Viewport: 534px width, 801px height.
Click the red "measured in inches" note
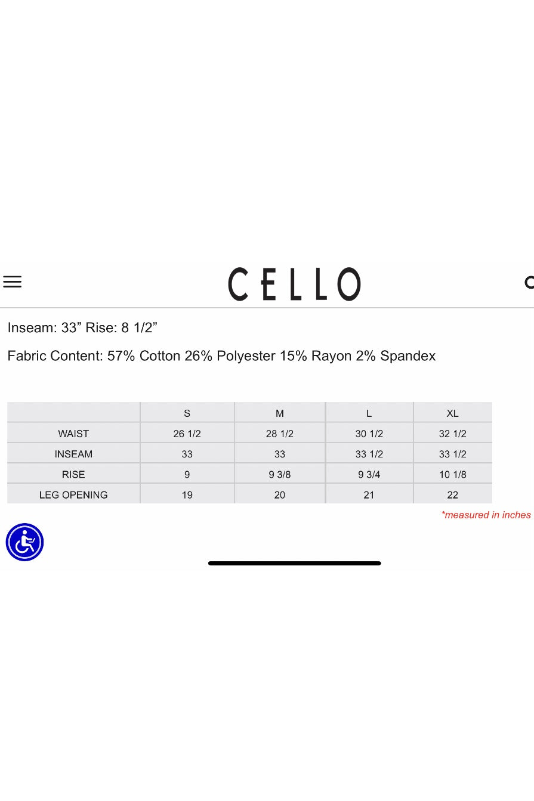click(486, 515)
